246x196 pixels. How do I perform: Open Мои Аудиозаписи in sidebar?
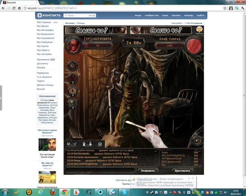coord(46,38)
